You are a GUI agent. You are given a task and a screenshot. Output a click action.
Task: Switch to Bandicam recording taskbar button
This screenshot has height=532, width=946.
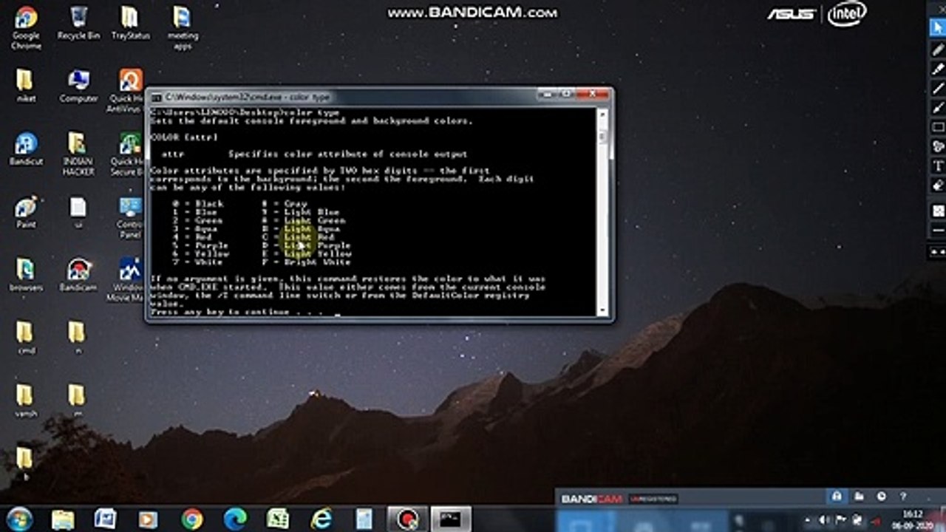tap(407, 519)
